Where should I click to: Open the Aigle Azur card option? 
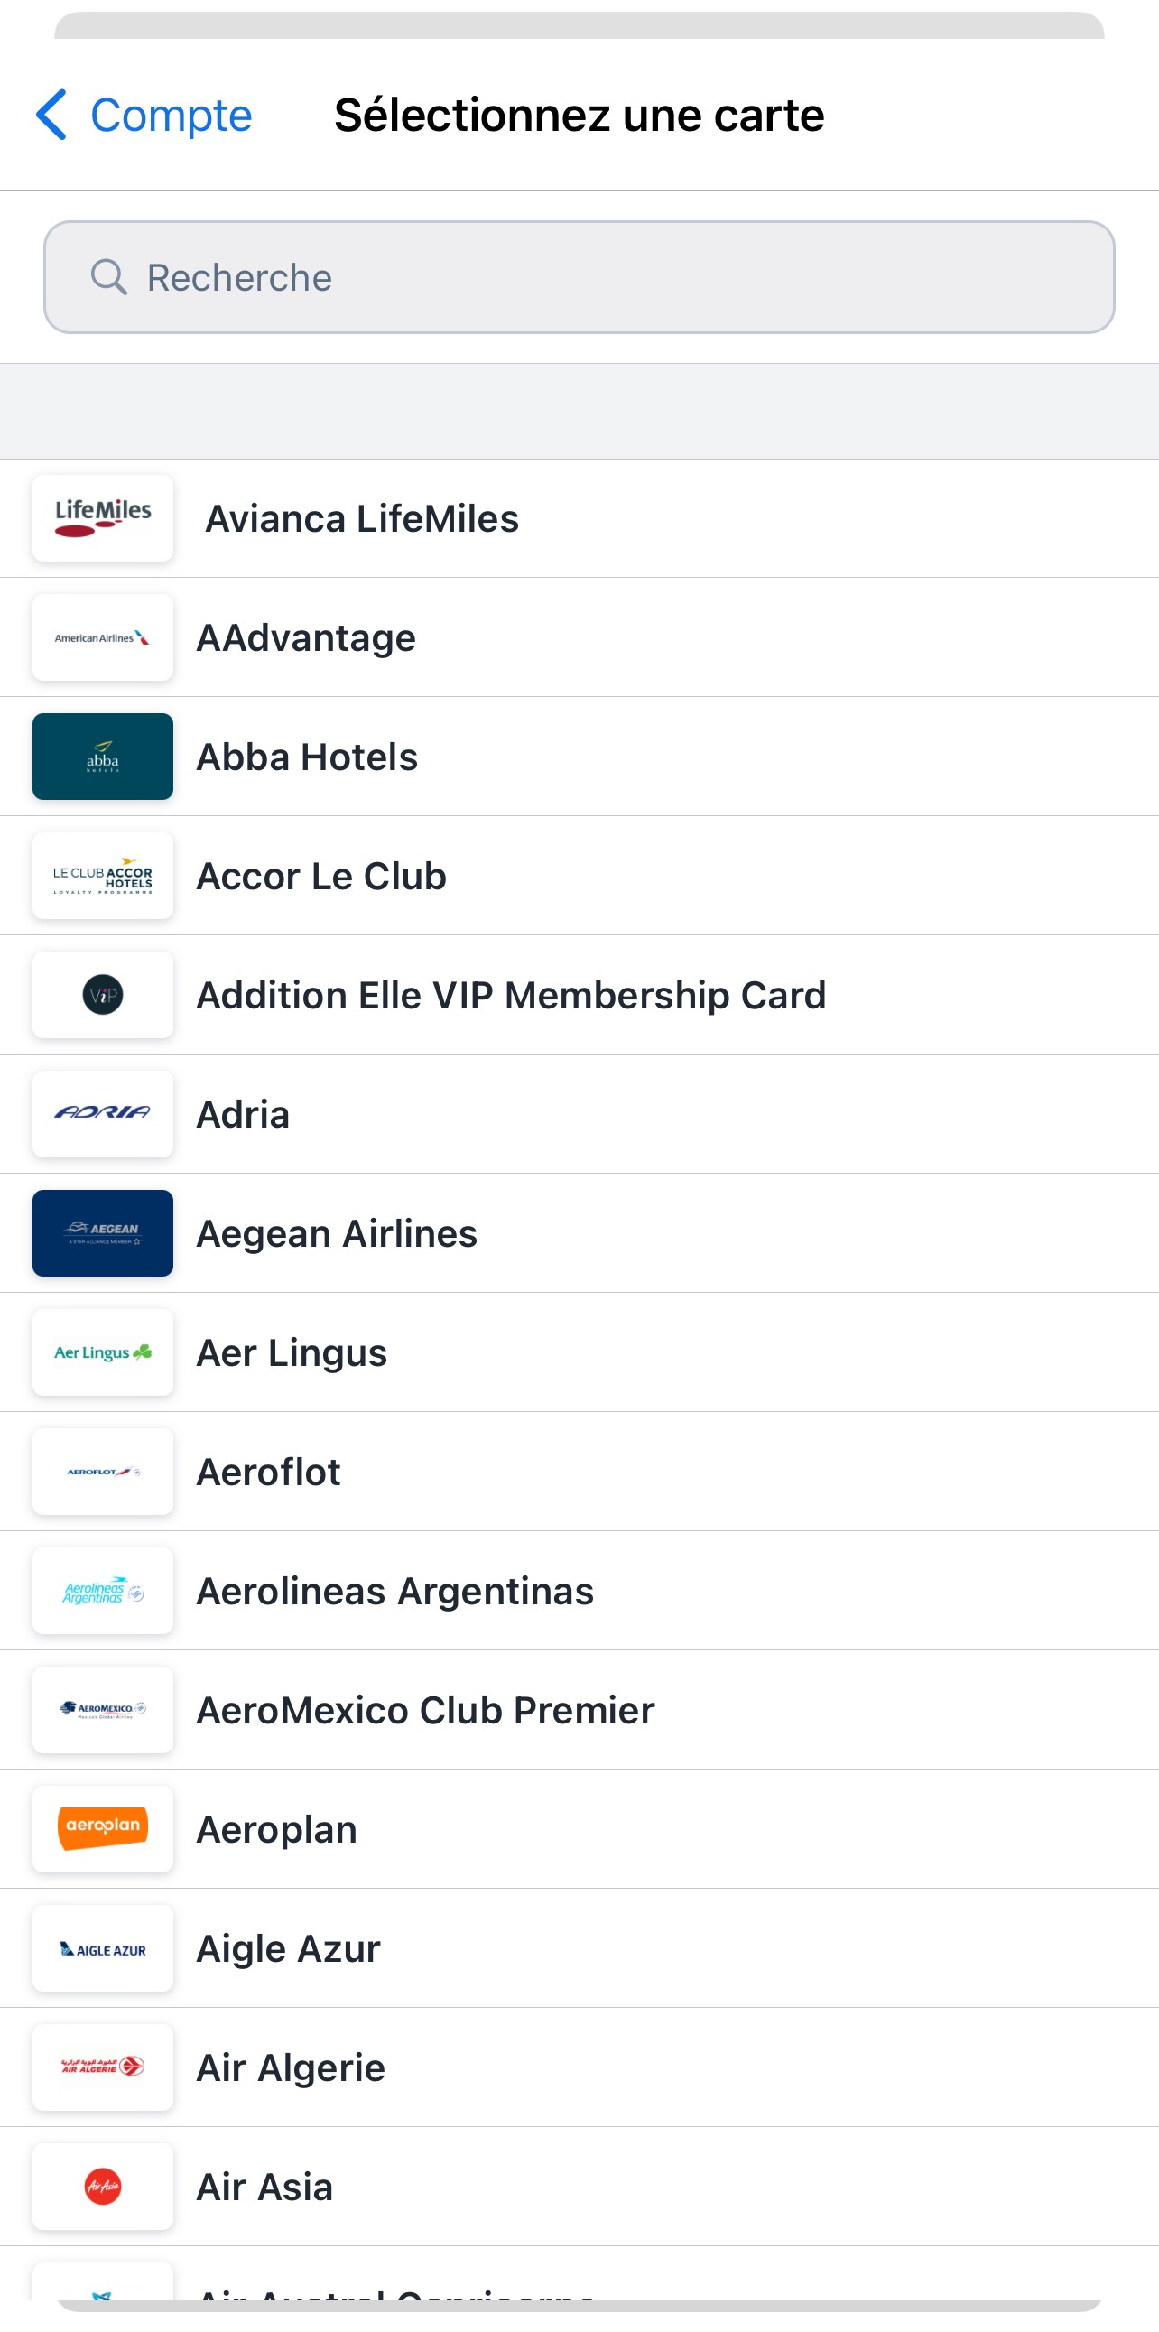579,1948
